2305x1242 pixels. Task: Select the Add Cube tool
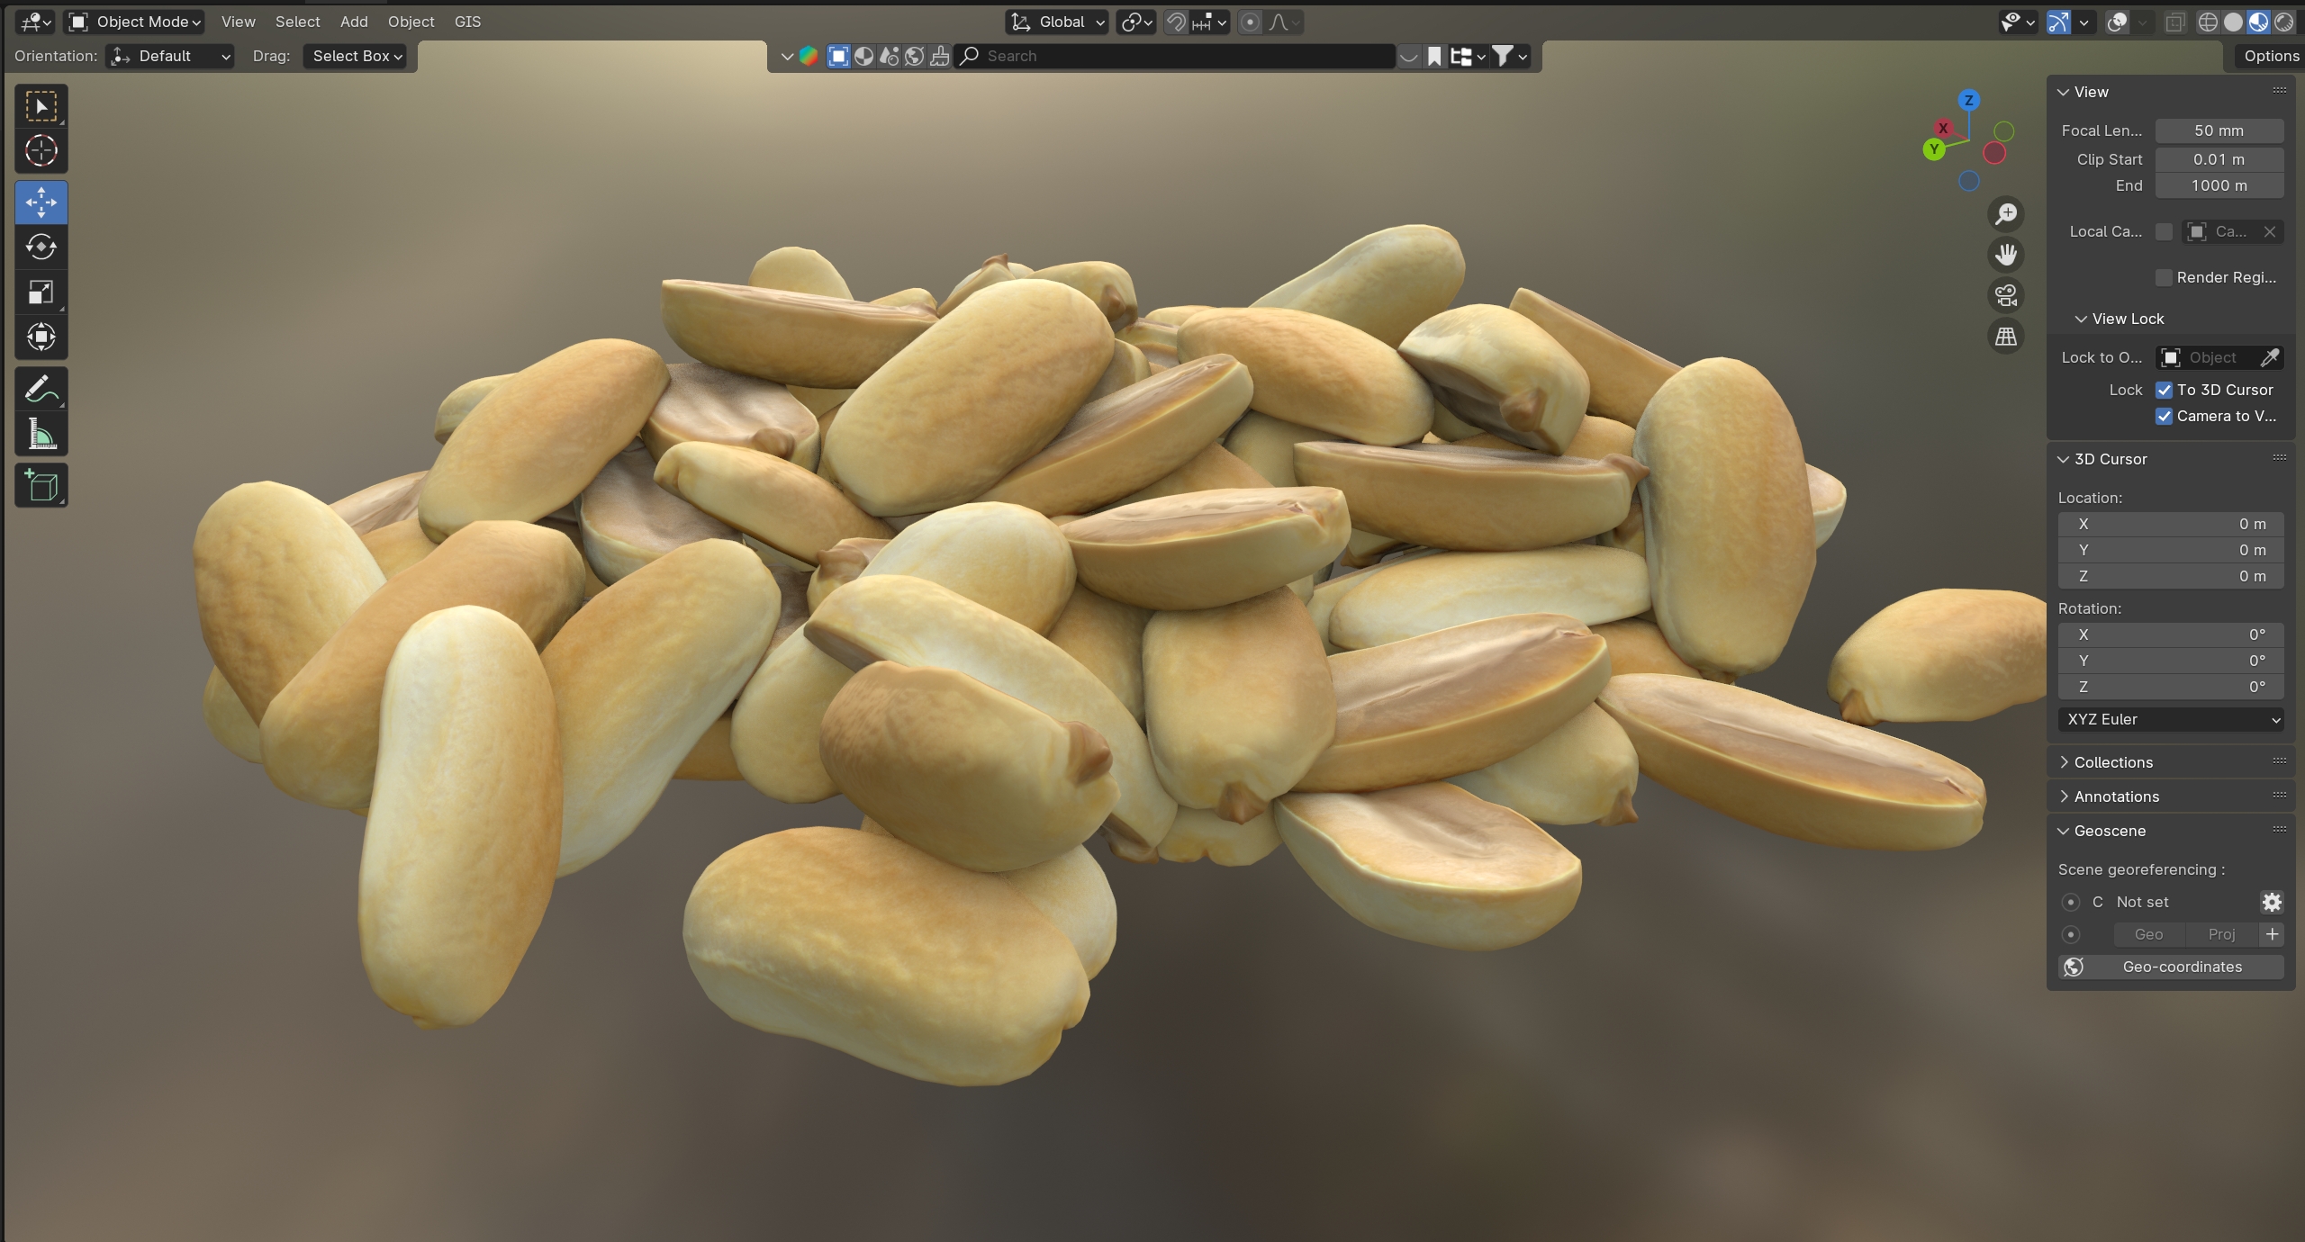click(x=41, y=485)
